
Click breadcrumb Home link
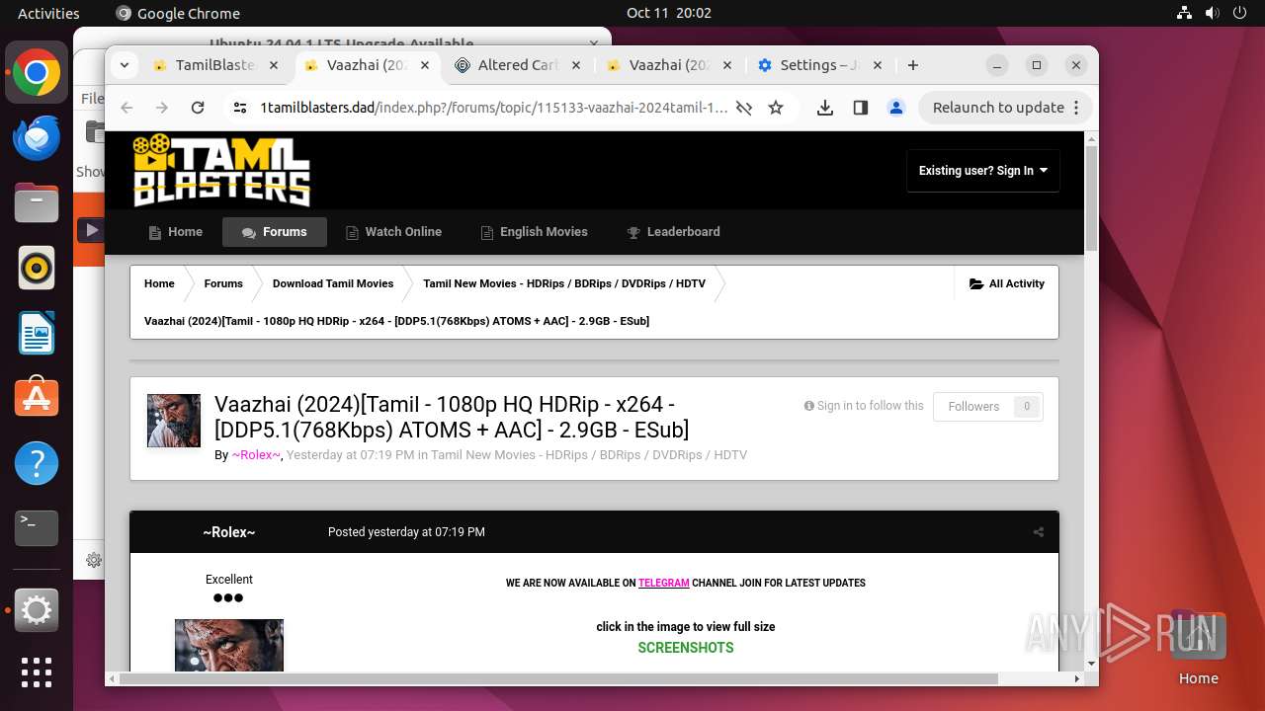(x=159, y=283)
